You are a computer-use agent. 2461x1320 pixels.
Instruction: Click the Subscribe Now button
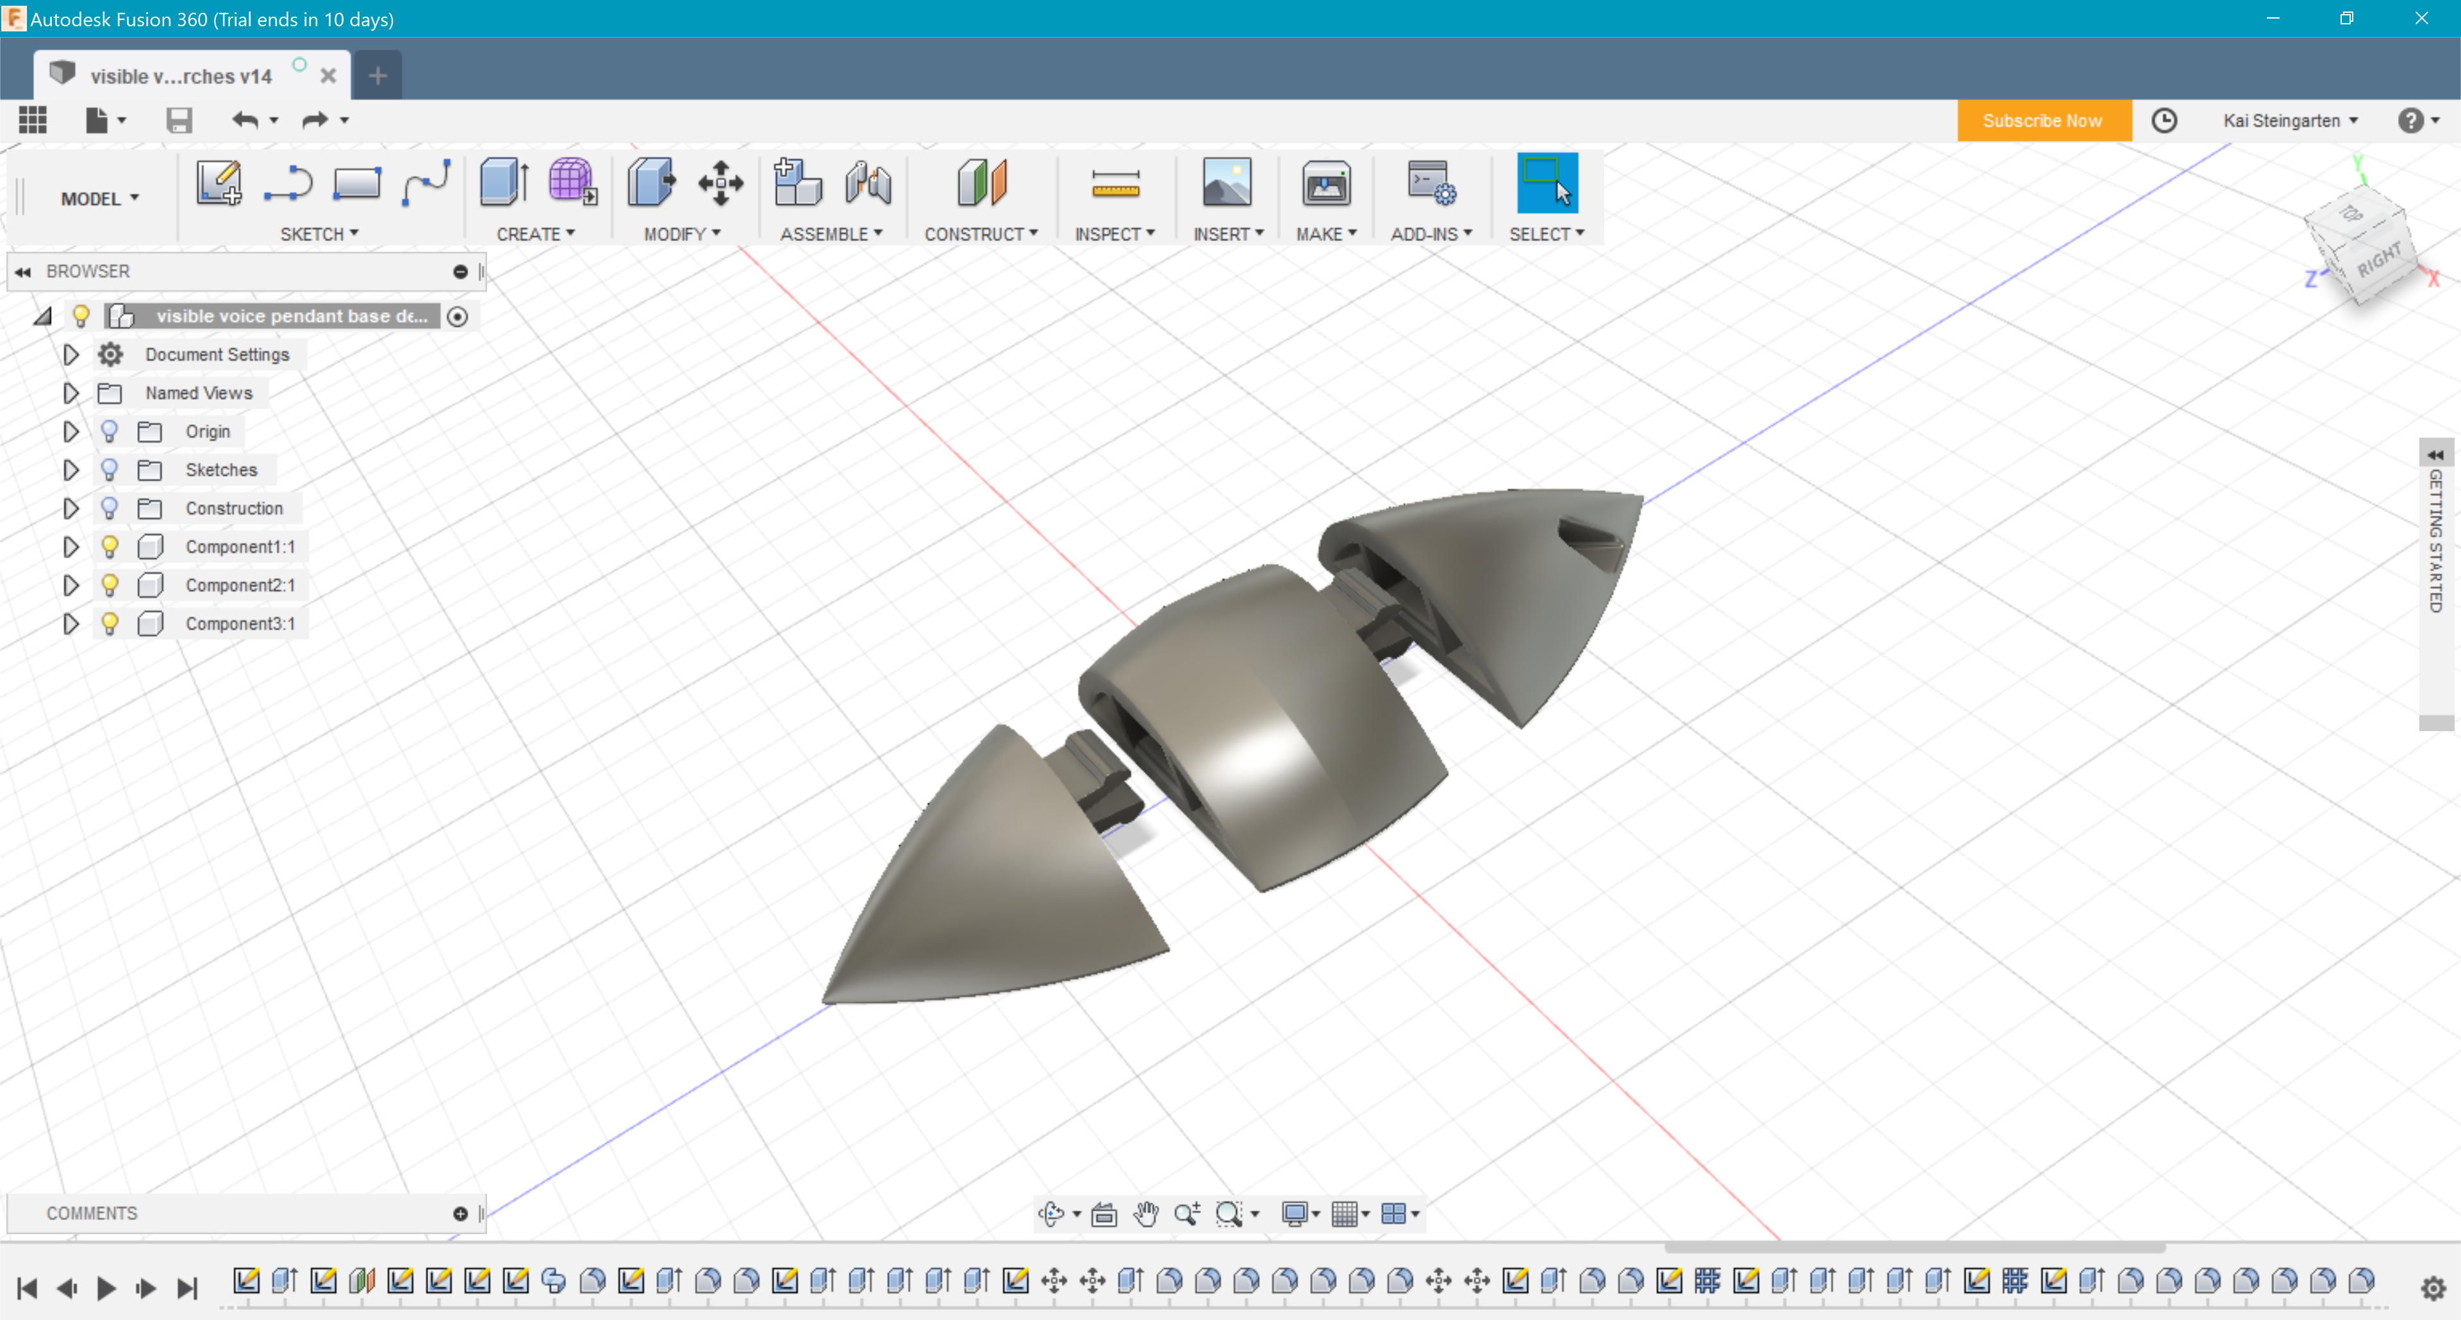[2044, 120]
